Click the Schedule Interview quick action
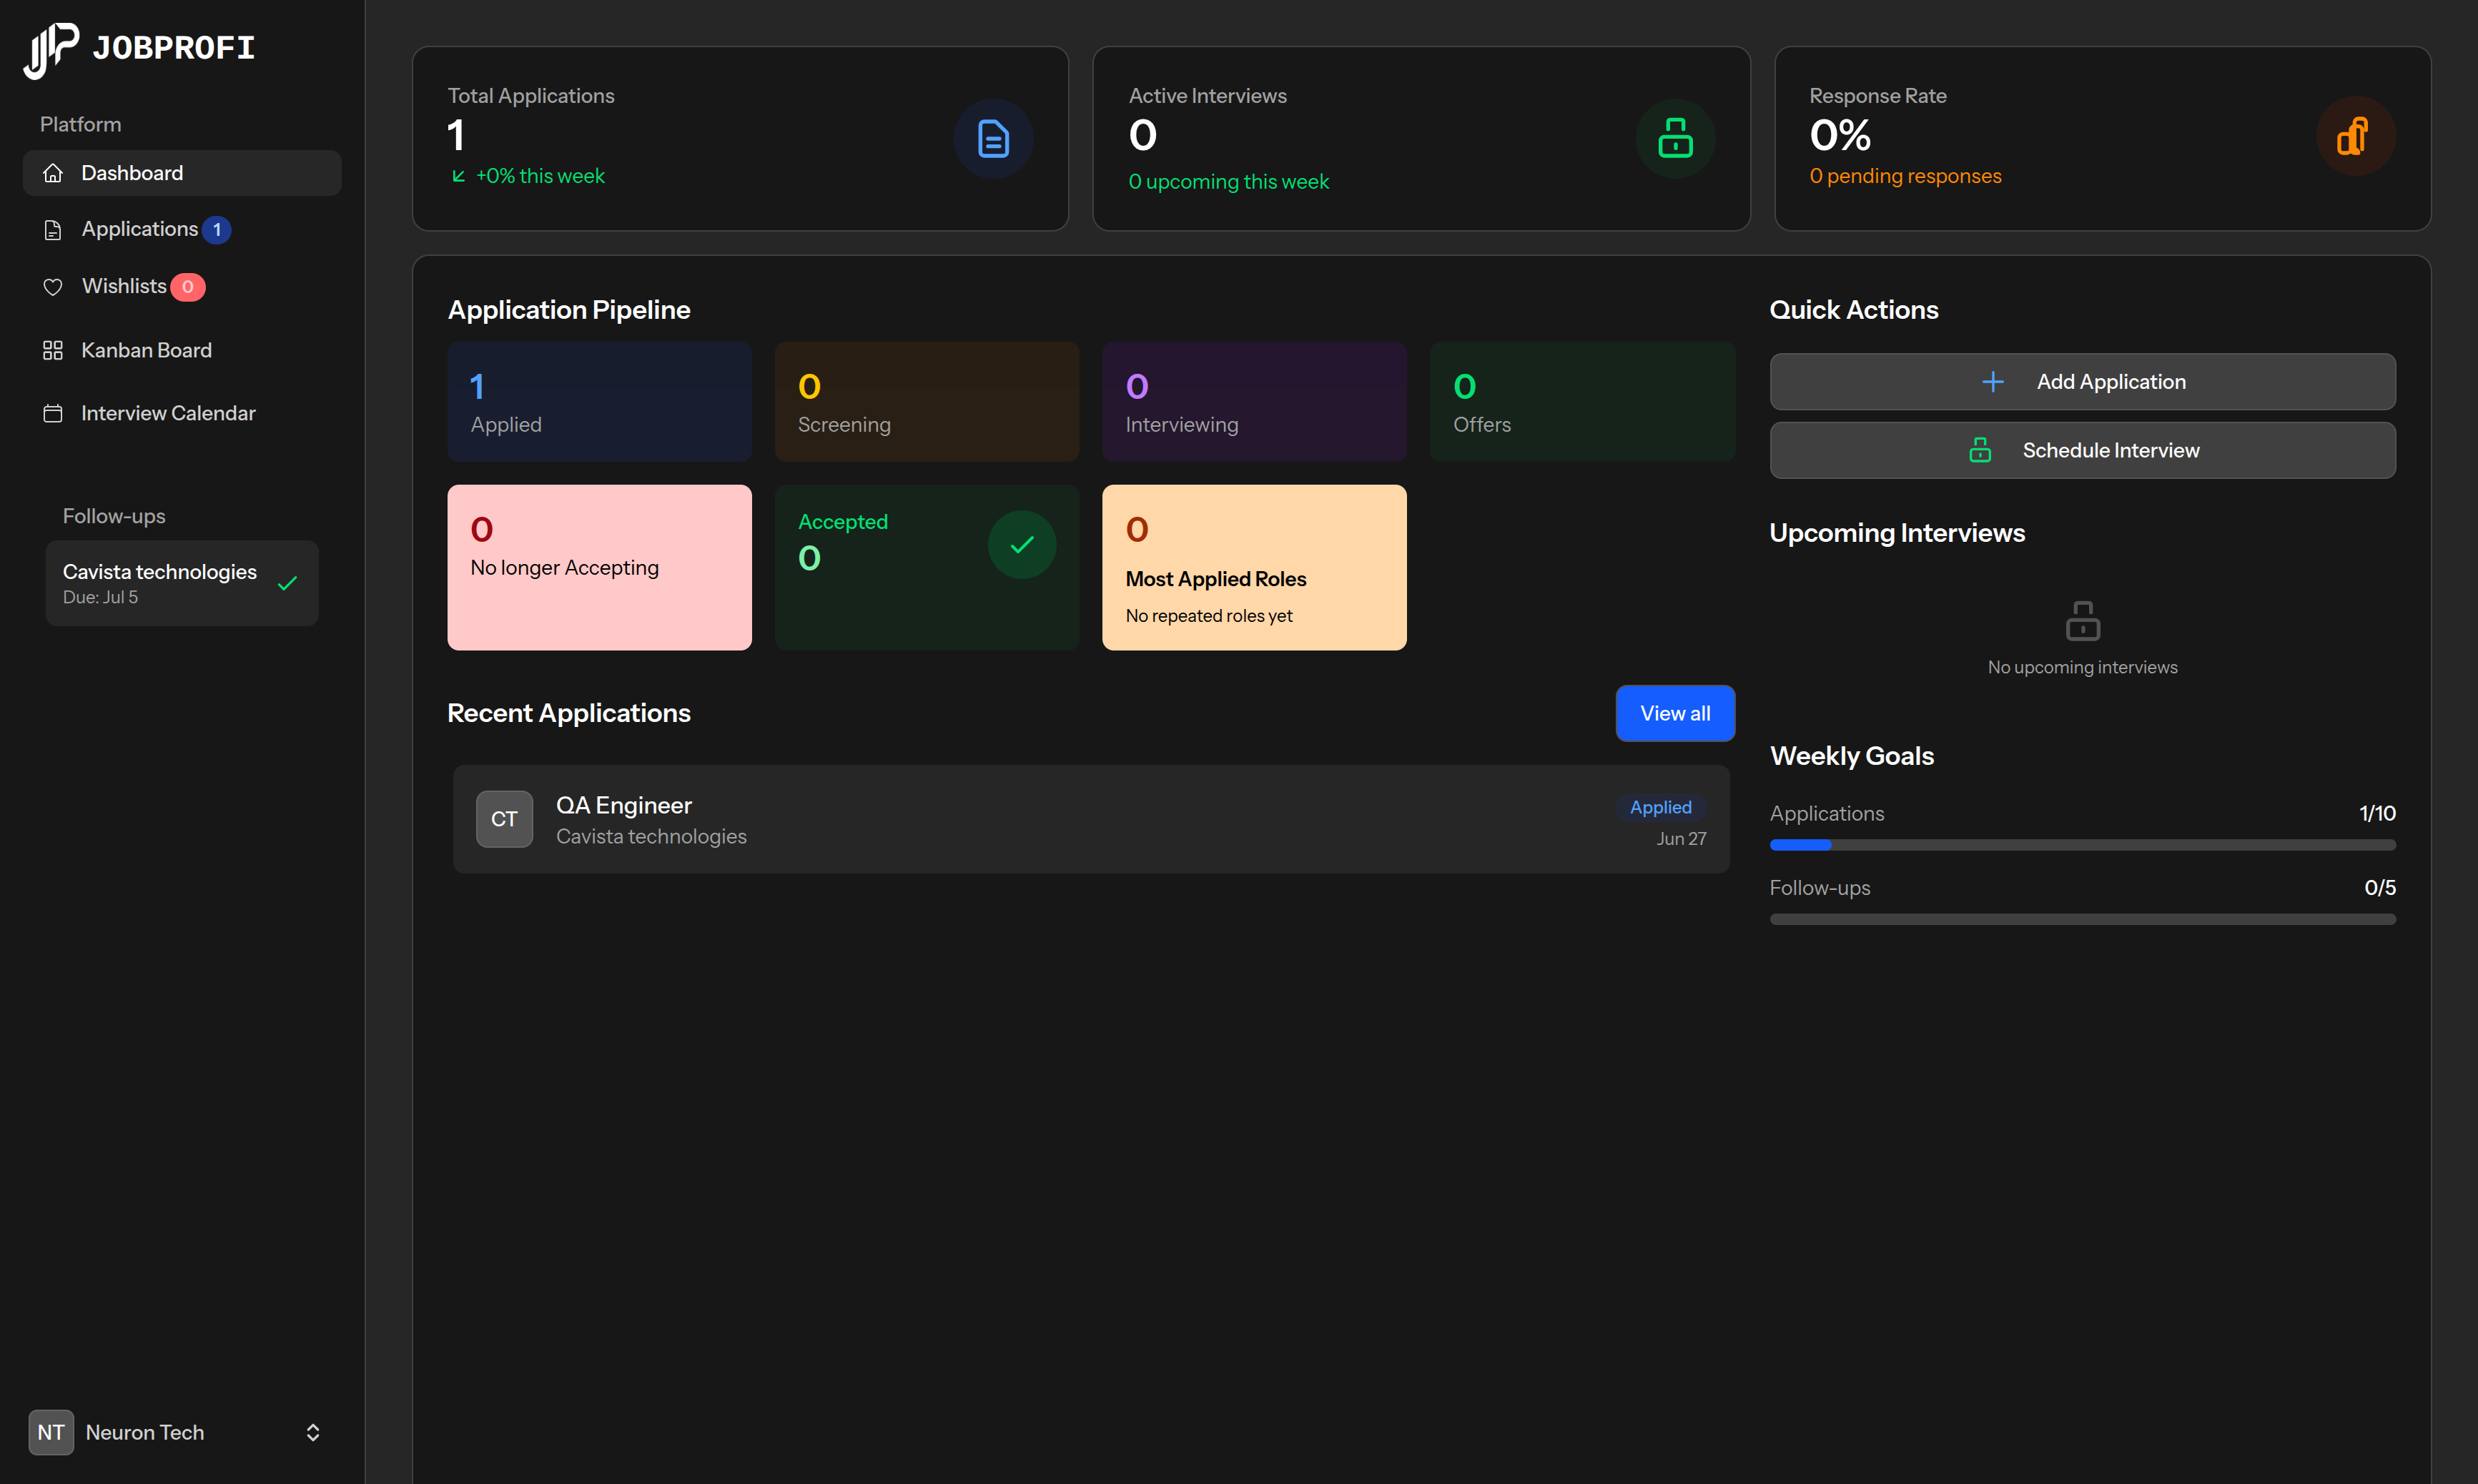 [2081, 450]
